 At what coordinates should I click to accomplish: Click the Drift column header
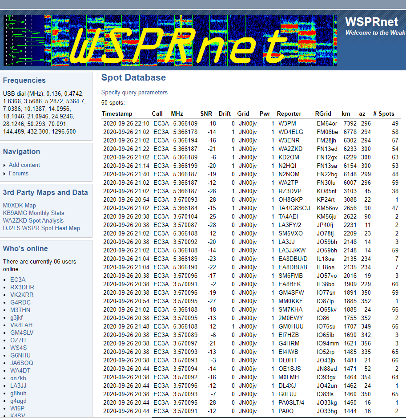[x=225, y=114]
